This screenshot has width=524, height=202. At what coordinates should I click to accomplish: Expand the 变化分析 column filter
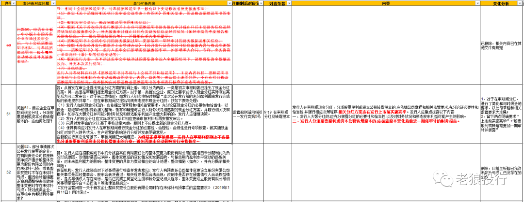[521, 3]
